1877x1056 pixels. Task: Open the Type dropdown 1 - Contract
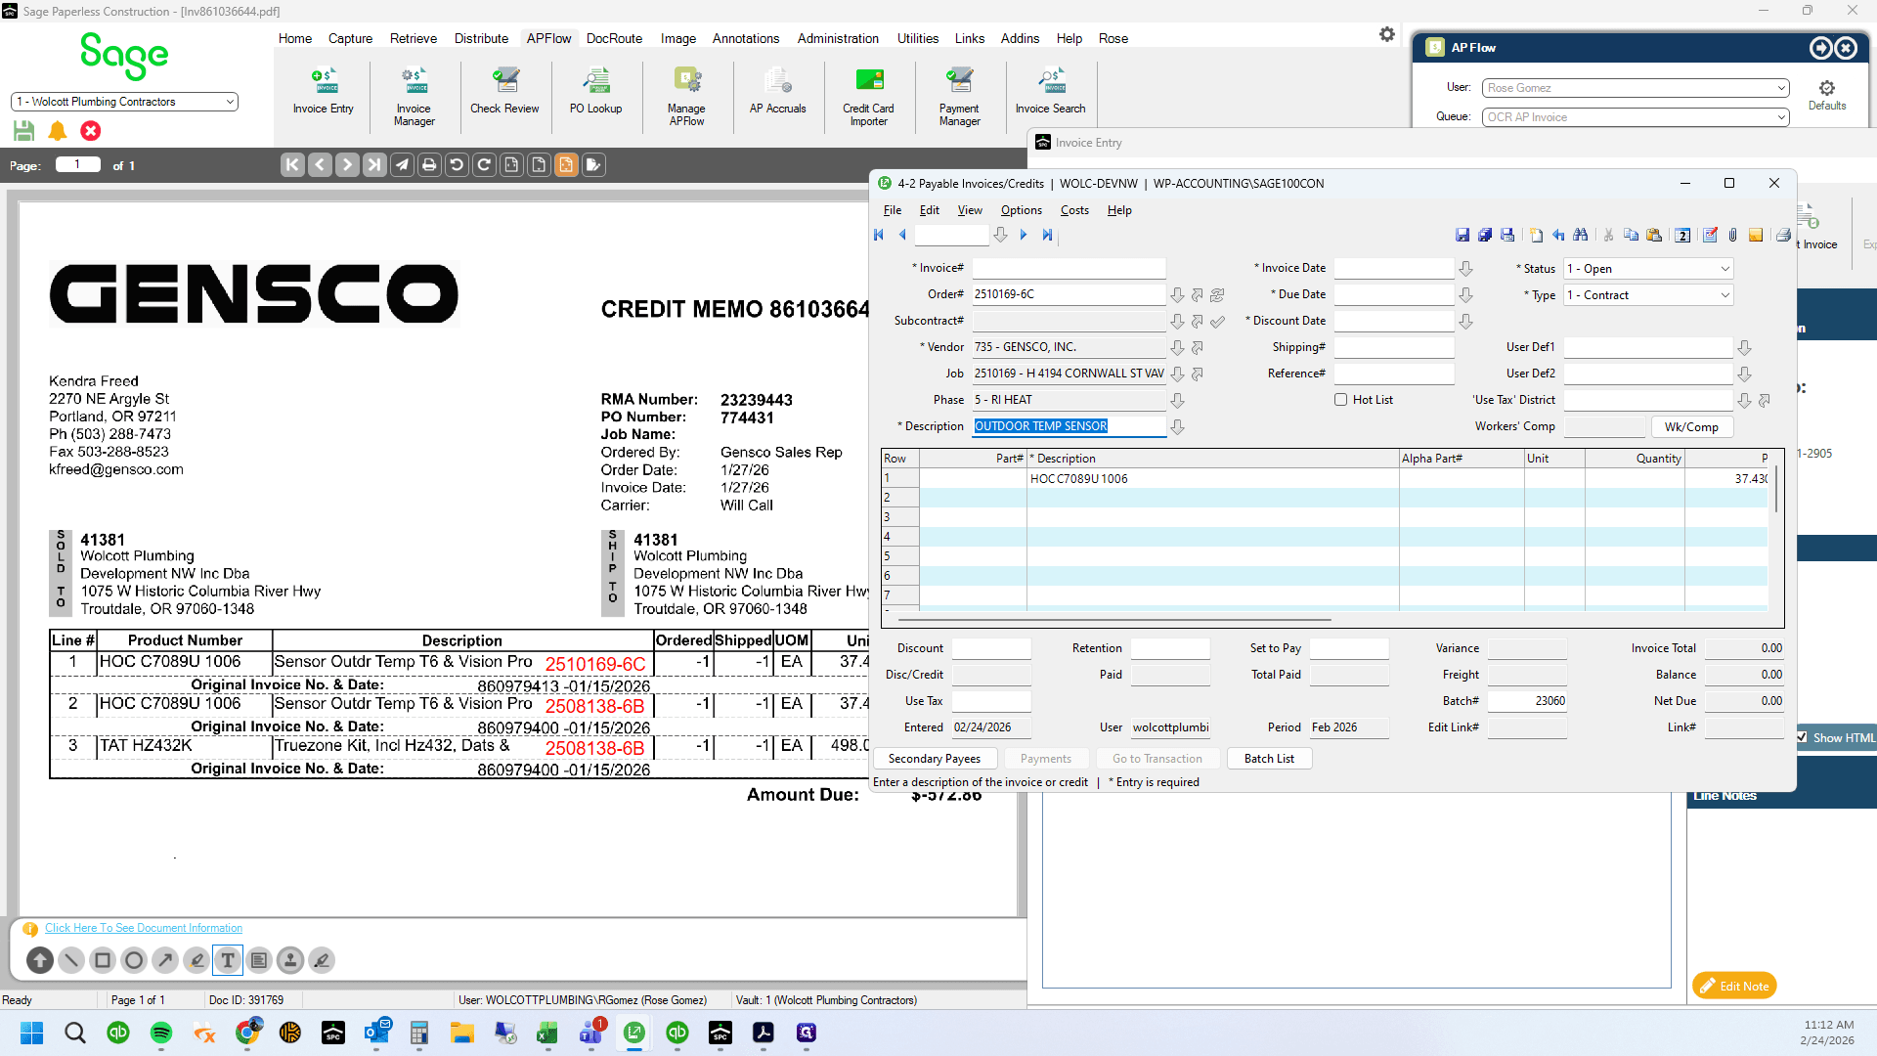[1648, 295]
